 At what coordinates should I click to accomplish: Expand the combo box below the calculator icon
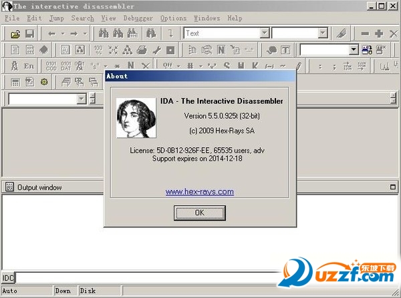pyautogui.click(x=81, y=99)
